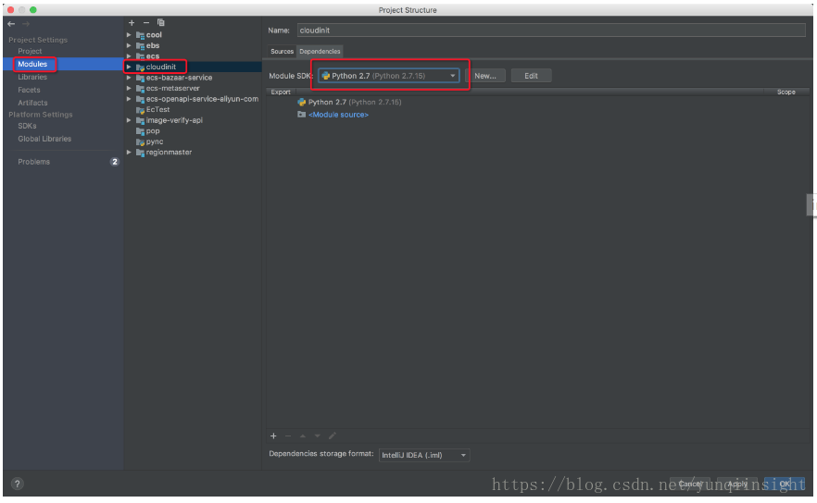Click the Scope column header
817x503 pixels.
pyautogui.click(x=786, y=92)
